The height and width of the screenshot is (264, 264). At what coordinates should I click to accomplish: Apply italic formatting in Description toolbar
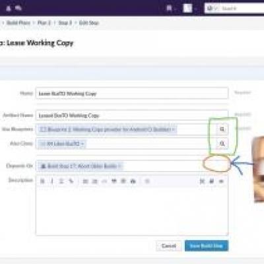[52, 181]
